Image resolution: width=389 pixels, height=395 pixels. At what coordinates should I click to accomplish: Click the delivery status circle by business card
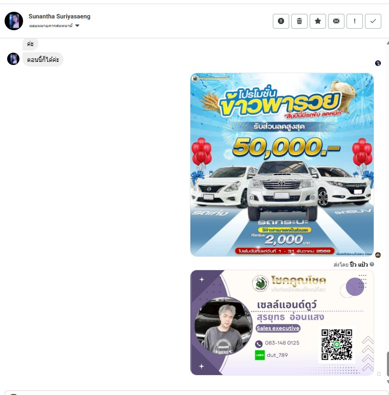tap(379, 374)
